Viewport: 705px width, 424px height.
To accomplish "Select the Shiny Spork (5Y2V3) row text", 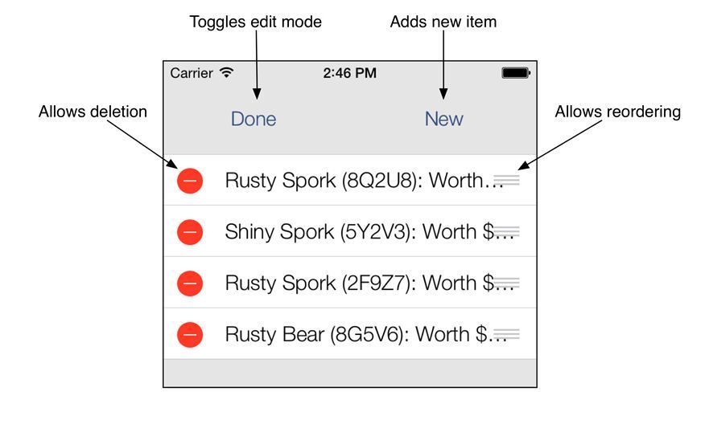I will click(369, 232).
